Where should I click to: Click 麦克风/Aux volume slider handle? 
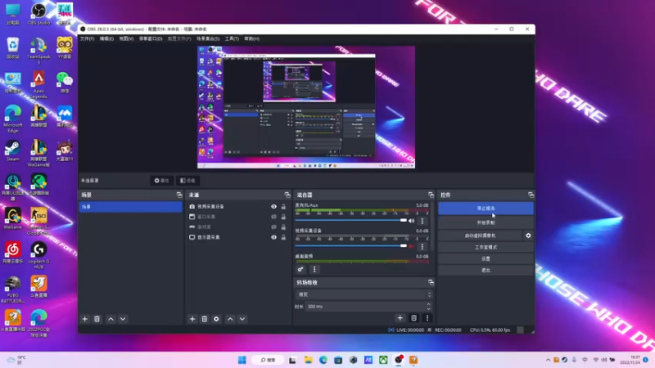(x=403, y=220)
